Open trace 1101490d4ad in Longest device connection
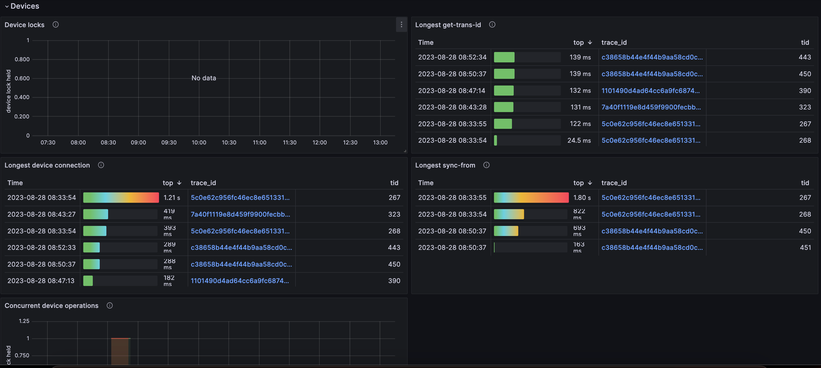The height and width of the screenshot is (368, 821). [239, 281]
